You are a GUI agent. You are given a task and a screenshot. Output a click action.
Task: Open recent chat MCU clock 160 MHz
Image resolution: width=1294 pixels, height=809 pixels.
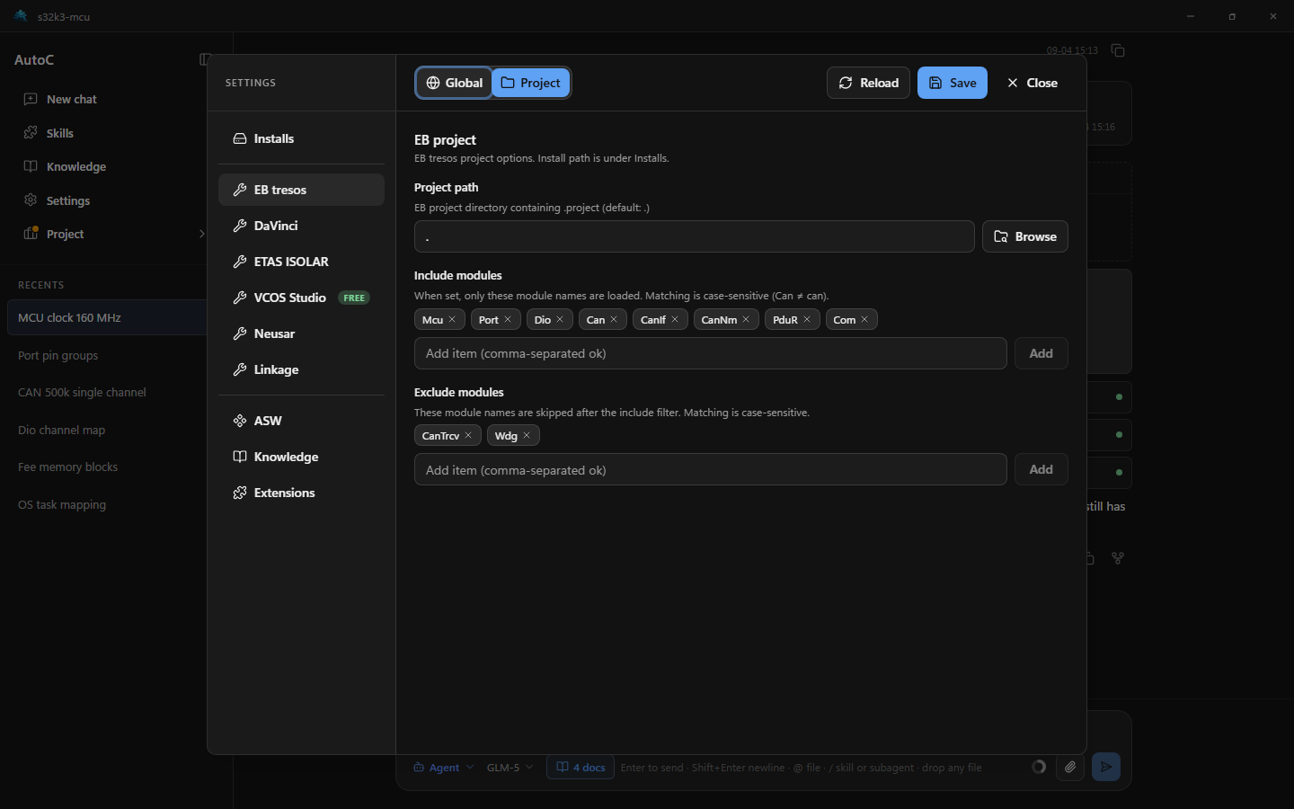pyautogui.click(x=107, y=317)
